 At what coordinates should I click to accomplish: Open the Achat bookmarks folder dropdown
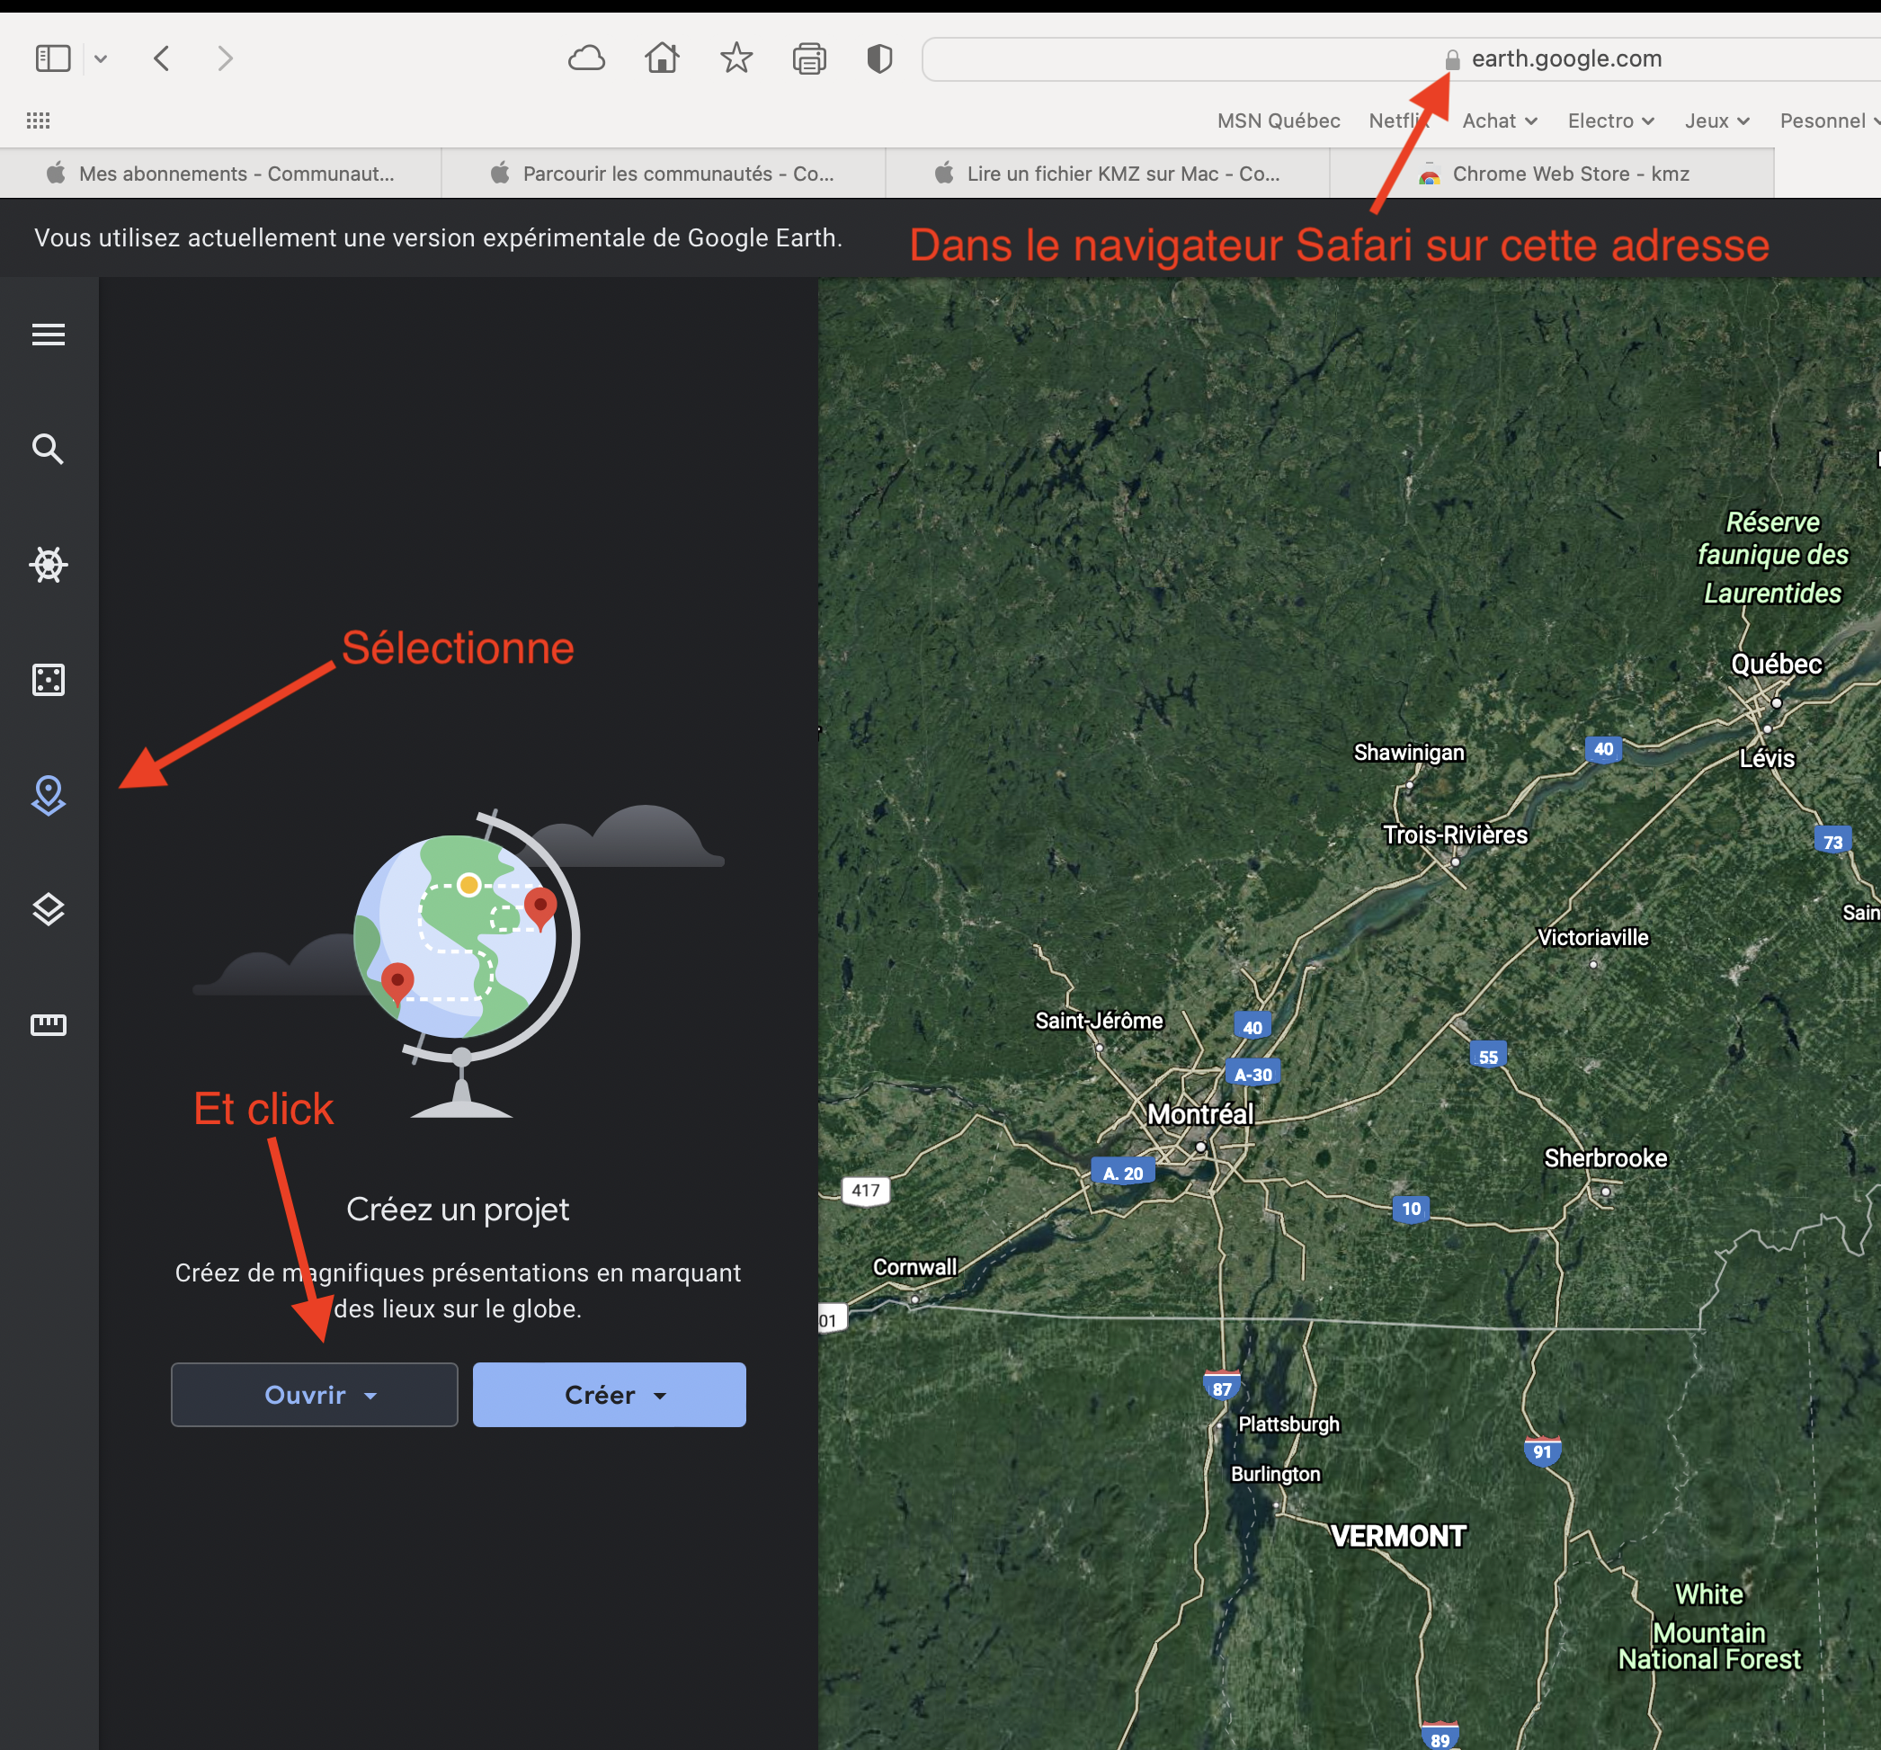(x=1499, y=121)
